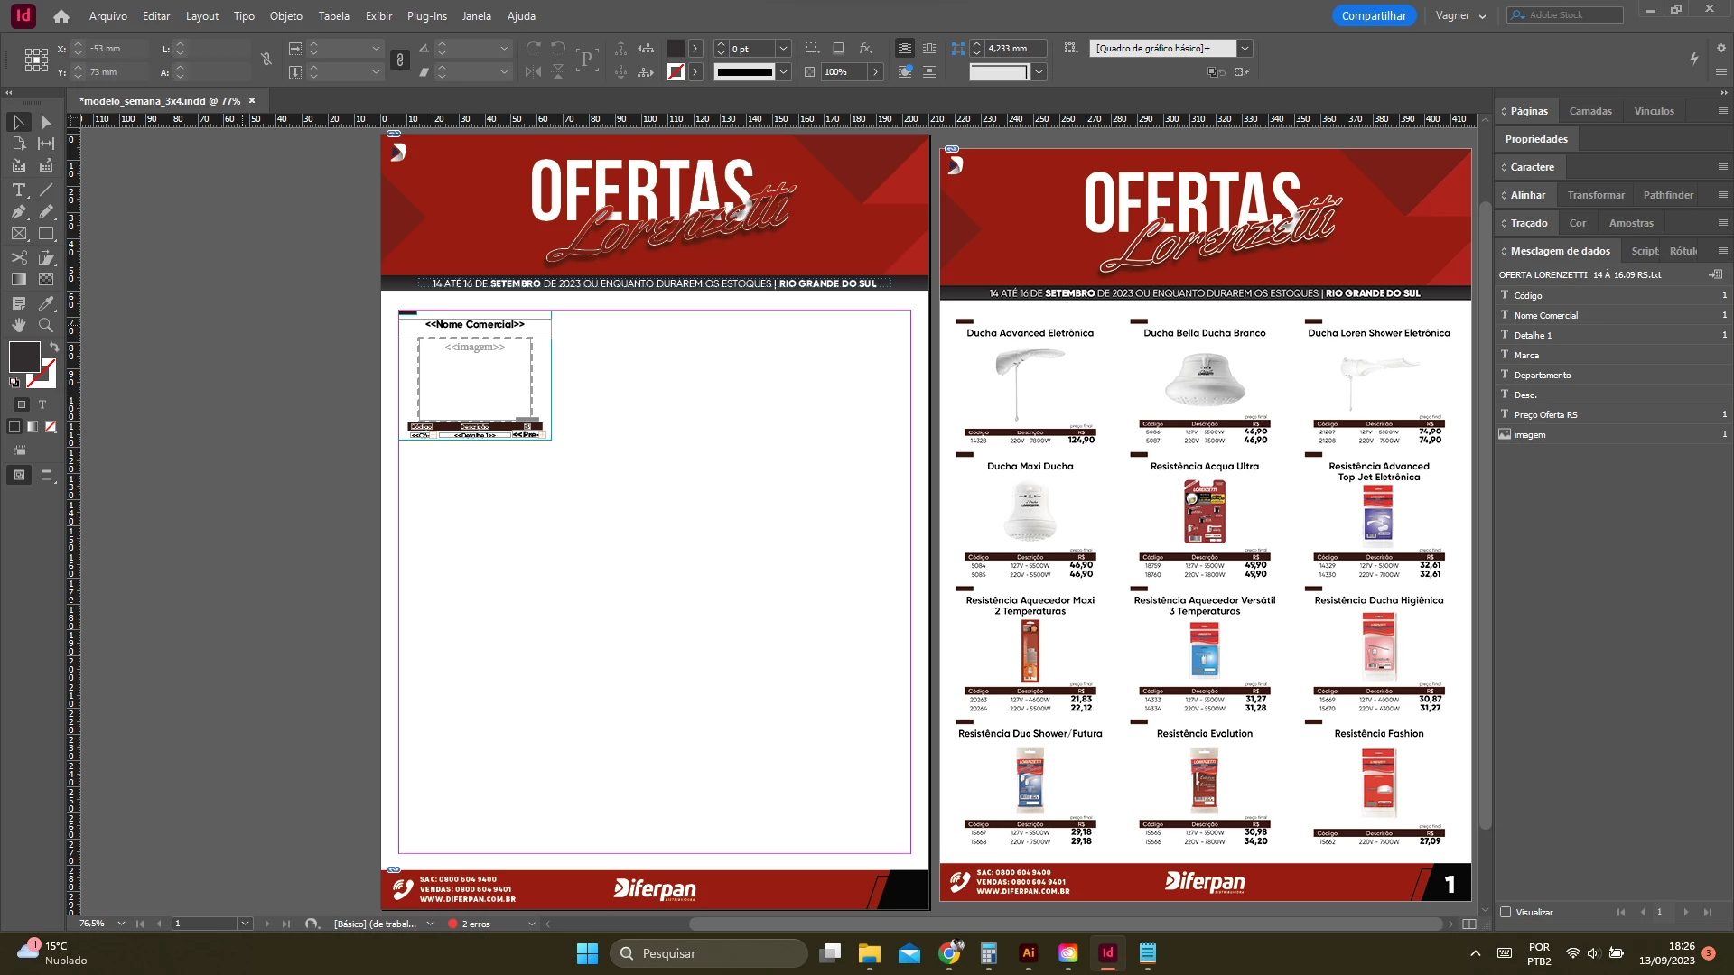Image resolution: width=1734 pixels, height=975 pixels.
Task: Select the Hand tool
Action: pyautogui.click(x=19, y=325)
